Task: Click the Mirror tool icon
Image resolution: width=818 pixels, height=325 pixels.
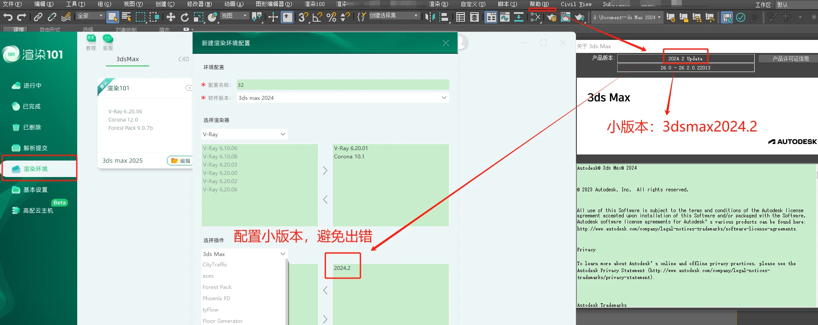Action: [430, 17]
